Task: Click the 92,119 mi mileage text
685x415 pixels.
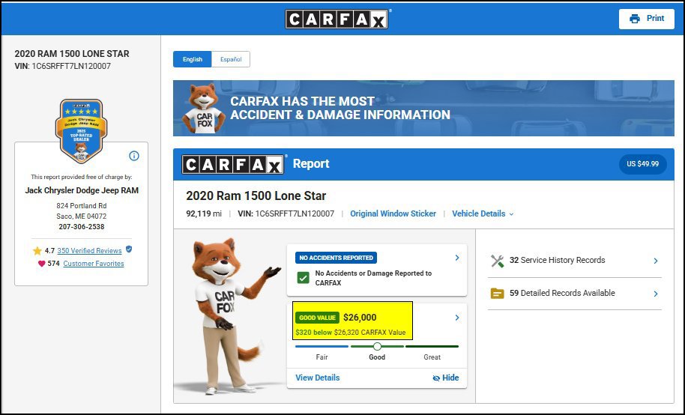Action: 204,213
